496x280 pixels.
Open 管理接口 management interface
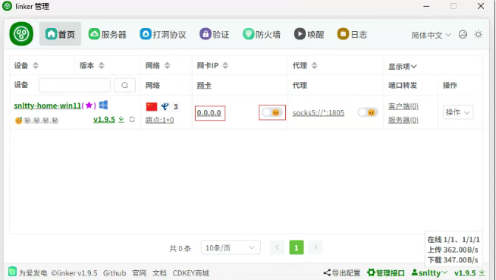pyautogui.click(x=386, y=272)
